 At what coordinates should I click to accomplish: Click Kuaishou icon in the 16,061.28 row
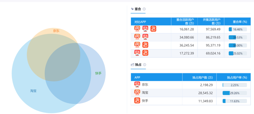153,29
